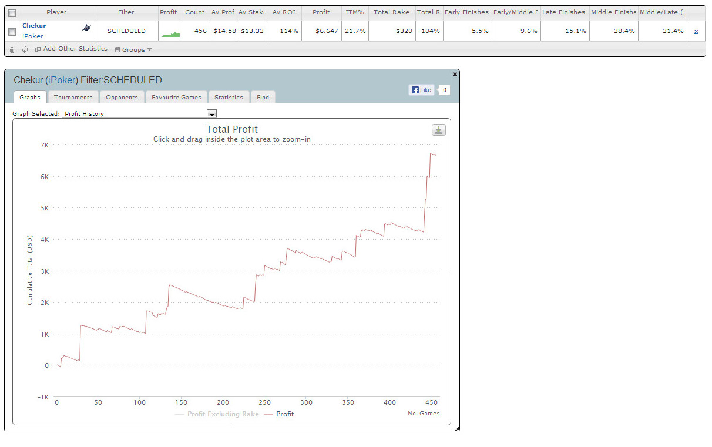Click the 5.5% early finishes cell

(467, 31)
